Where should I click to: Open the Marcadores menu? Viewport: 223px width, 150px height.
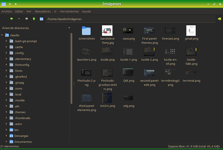(x=42, y=11)
